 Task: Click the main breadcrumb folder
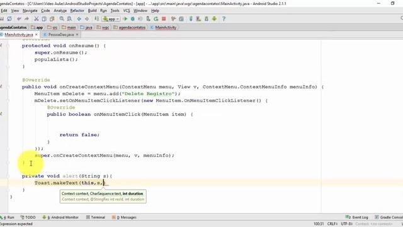tap(69, 27)
